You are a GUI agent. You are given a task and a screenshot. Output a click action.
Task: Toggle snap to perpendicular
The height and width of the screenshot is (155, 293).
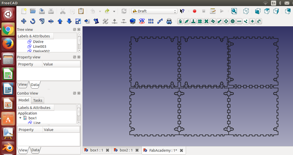(x=193, y=21)
